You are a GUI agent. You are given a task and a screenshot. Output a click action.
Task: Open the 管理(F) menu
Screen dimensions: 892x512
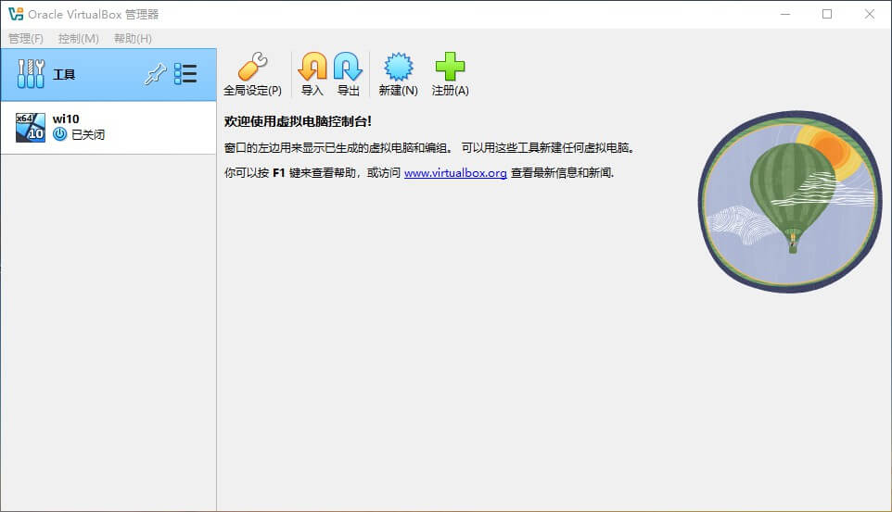(x=26, y=39)
